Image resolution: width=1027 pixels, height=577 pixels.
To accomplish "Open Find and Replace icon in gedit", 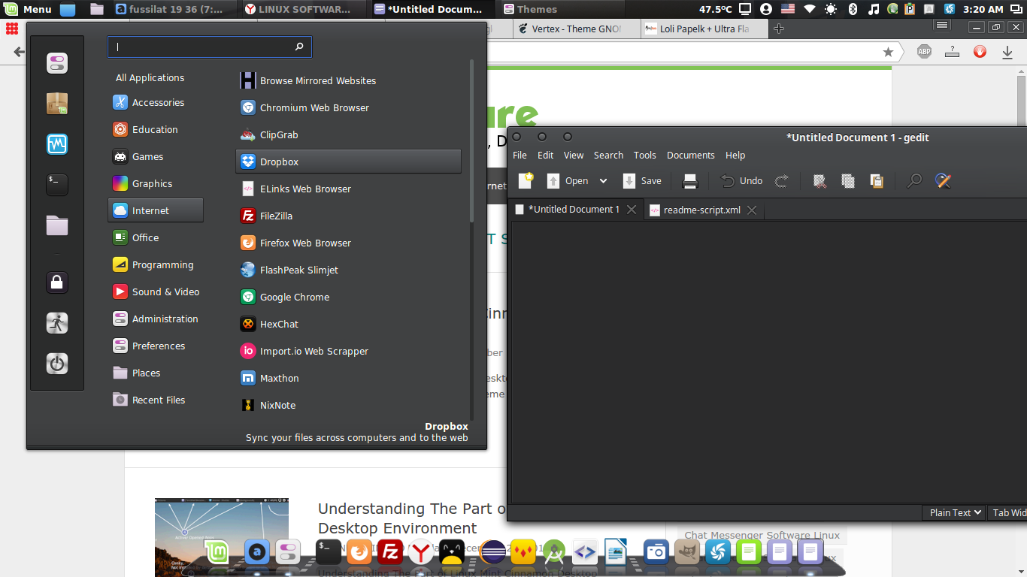I will 943,180.
